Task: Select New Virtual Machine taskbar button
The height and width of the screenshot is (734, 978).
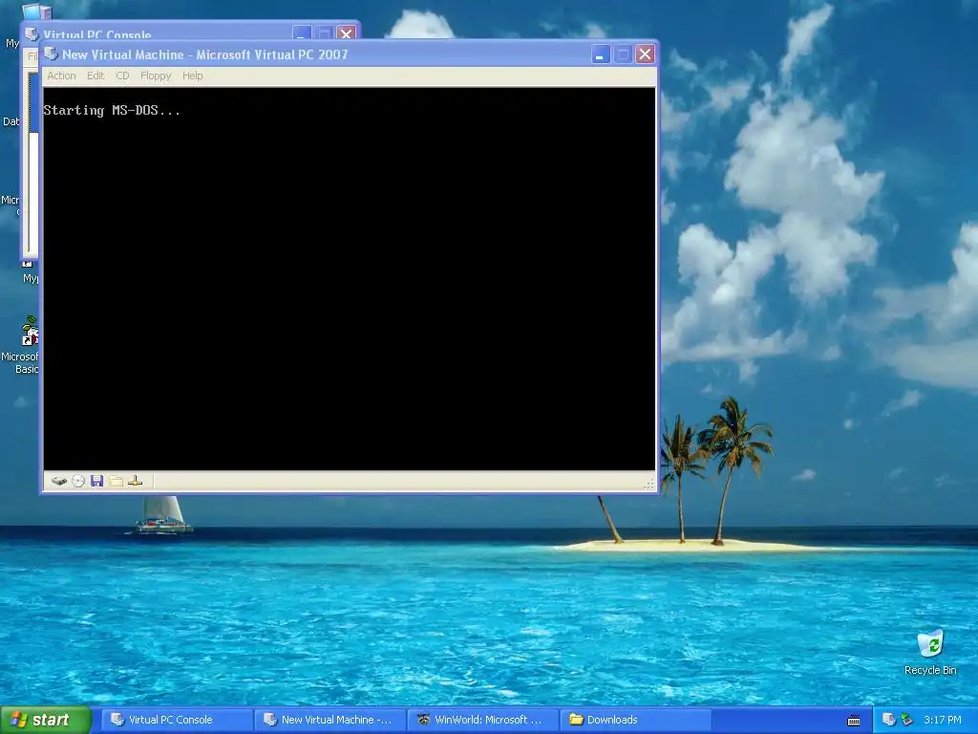Action: pos(330,720)
